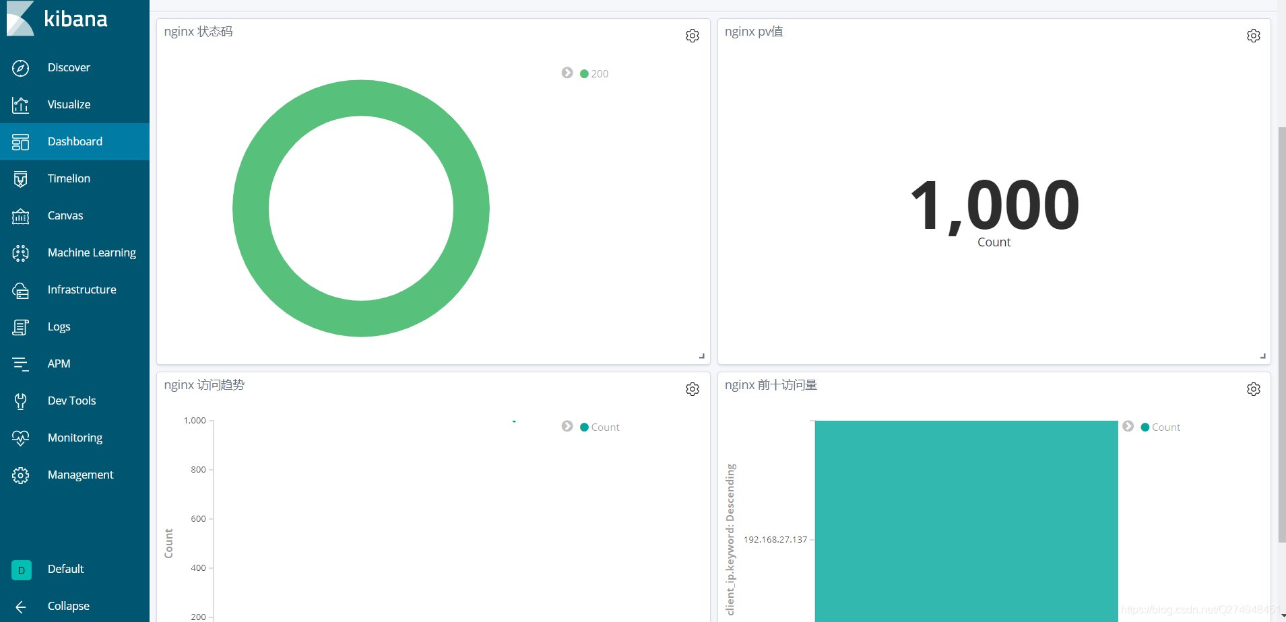1286x622 pixels.
Task: Open panel options gear for nginx pv值
Action: point(1254,36)
